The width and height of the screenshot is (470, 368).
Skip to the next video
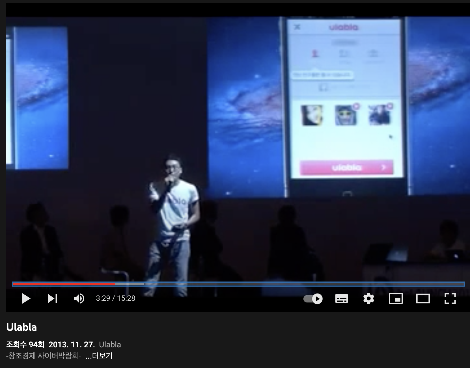coord(53,298)
